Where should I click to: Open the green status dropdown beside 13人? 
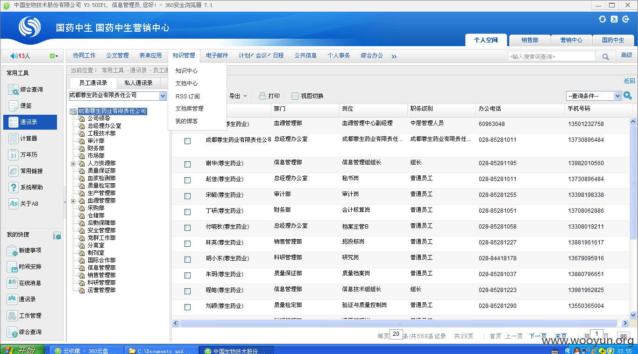pyautogui.click(x=54, y=56)
